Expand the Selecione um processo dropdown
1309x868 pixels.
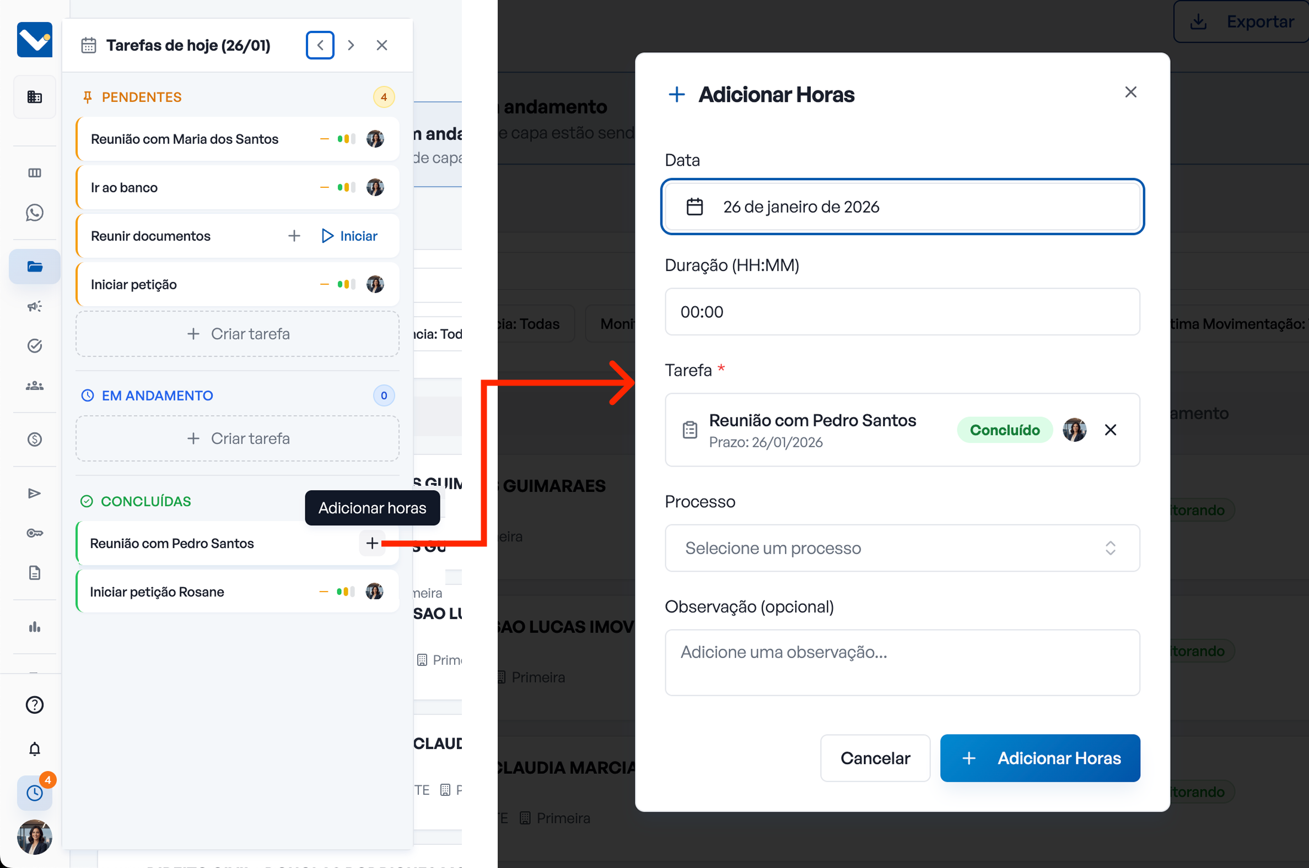(x=902, y=548)
